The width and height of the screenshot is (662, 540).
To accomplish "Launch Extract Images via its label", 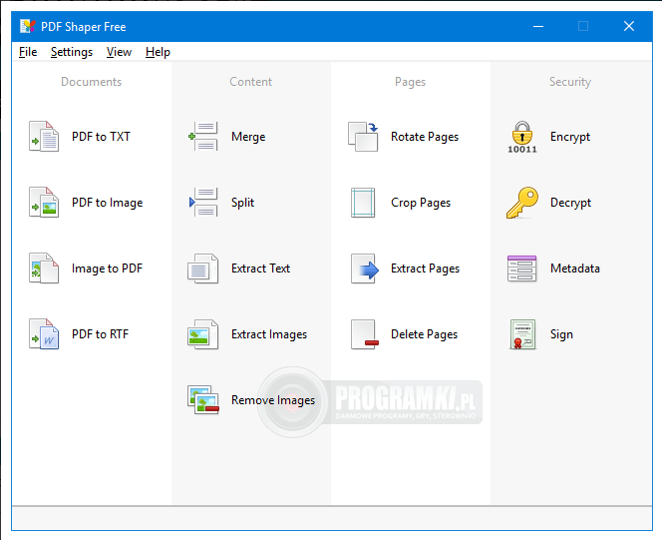I will click(269, 334).
